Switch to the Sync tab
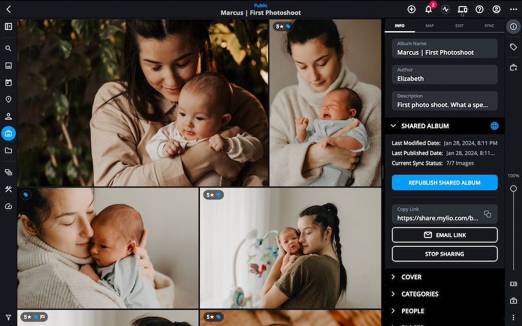522x326 pixels. [x=489, y=26]
